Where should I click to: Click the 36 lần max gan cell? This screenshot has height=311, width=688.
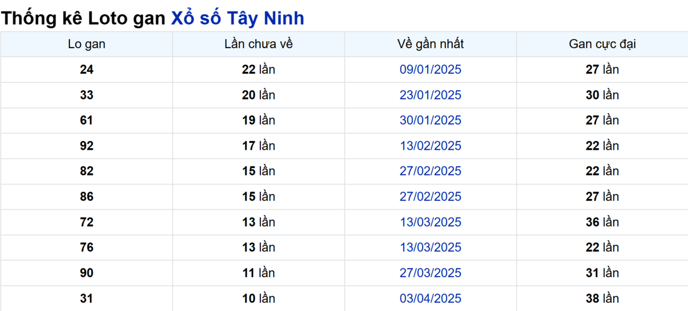tap(602, 222)
